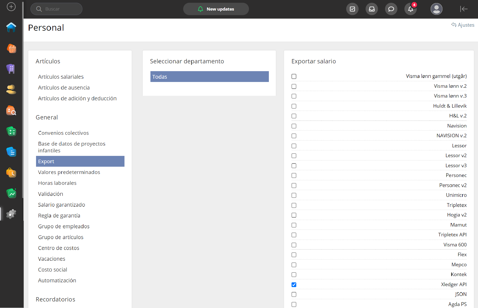Open the checklist tasks icon
478x308 pixels.
click(352, 9)
